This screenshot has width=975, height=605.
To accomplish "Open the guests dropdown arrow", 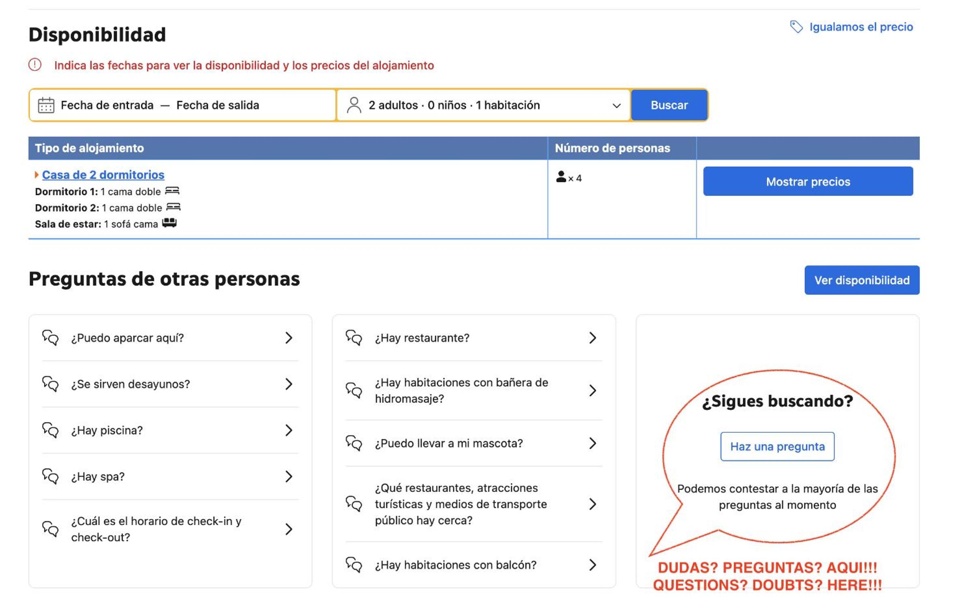I will (616, 105).
